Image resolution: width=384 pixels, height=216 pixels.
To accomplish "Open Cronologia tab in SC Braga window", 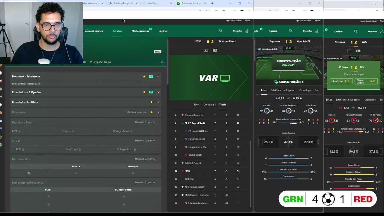I will click(x=370, y=100).
